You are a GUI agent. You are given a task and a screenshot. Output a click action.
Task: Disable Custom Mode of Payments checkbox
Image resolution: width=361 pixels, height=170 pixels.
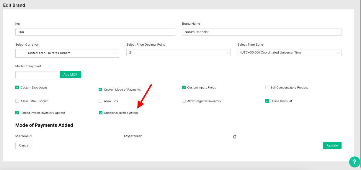click(x=101, y=89)
